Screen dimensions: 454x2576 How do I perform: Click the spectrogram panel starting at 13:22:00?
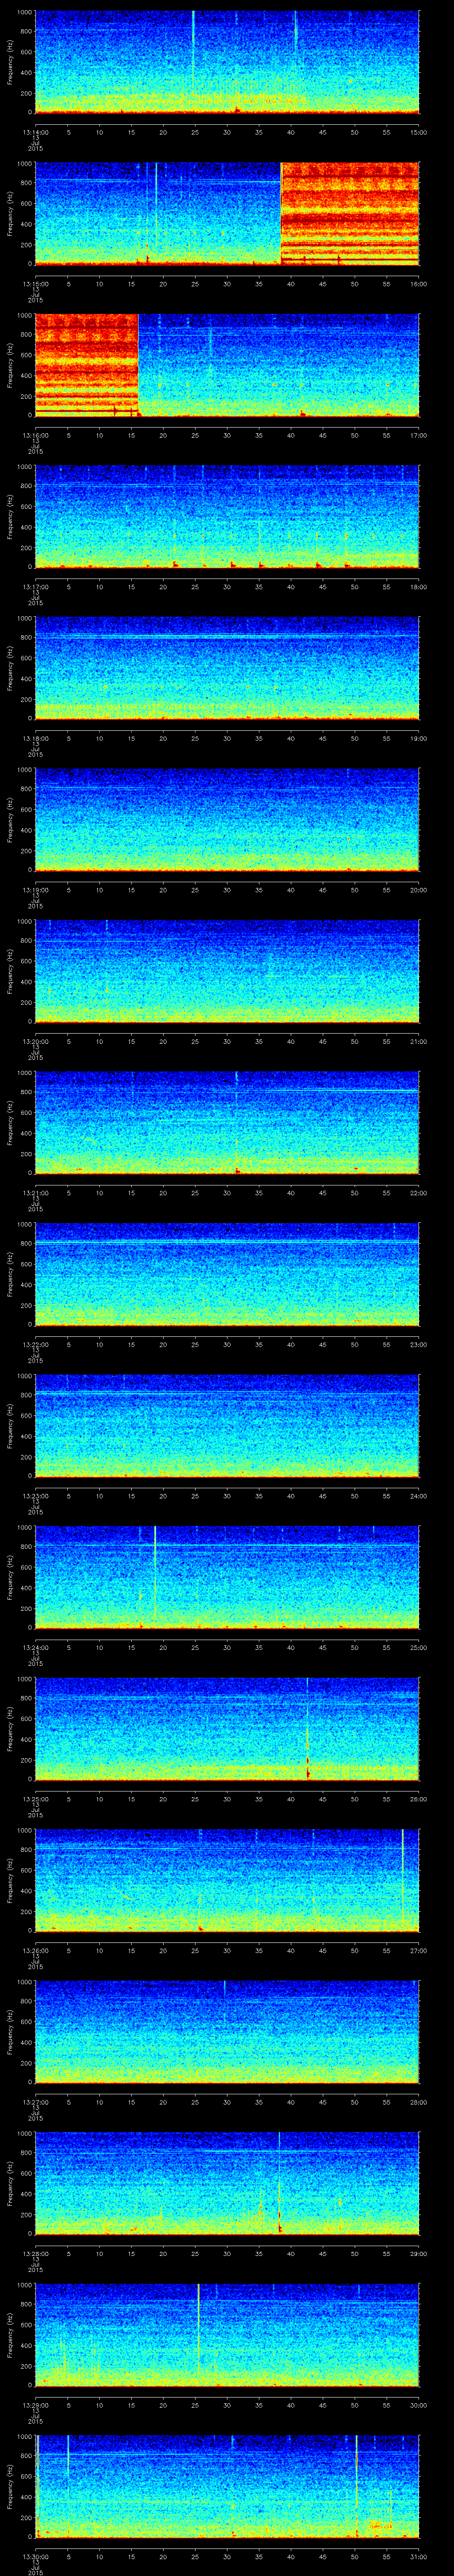227,1274
